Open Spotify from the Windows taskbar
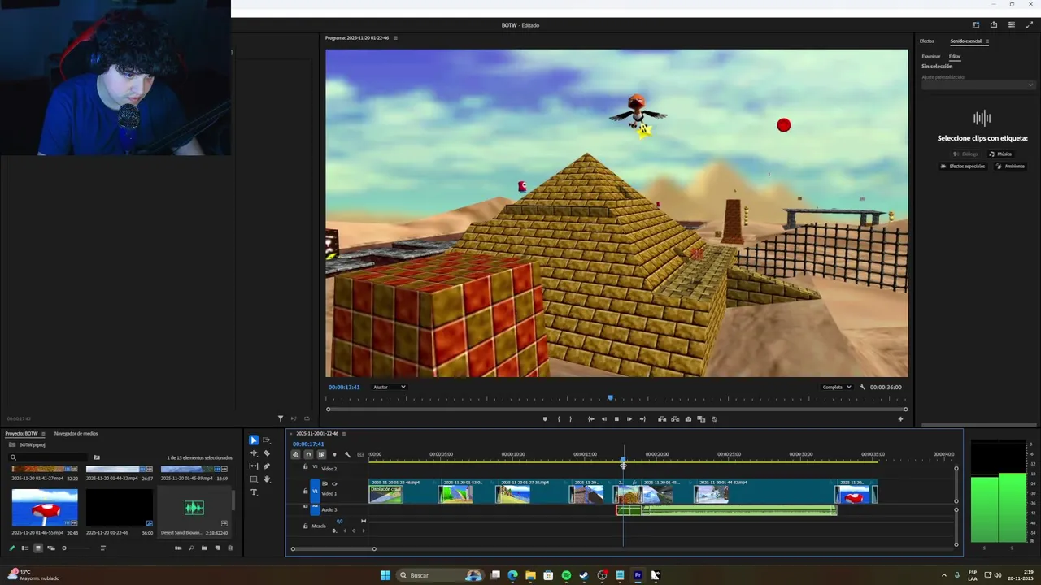Screen dimensions: 1041x585 (566, 575)
